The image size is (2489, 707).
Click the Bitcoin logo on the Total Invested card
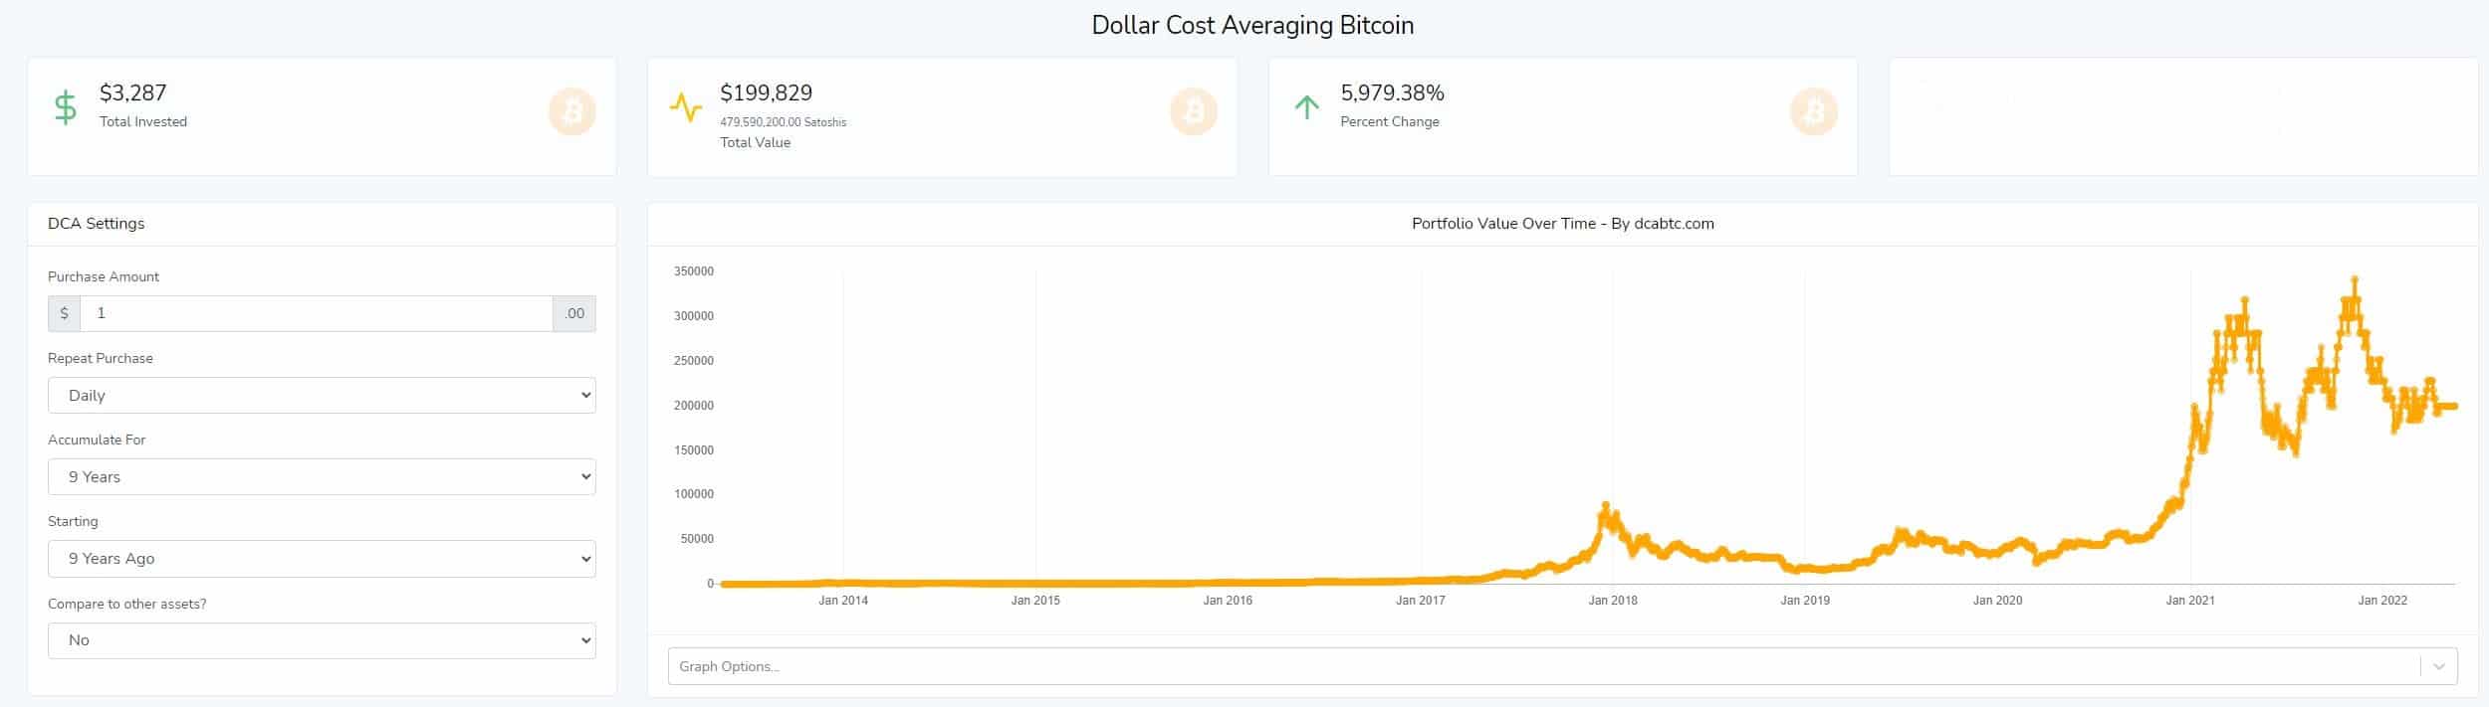tap(570, 112)
